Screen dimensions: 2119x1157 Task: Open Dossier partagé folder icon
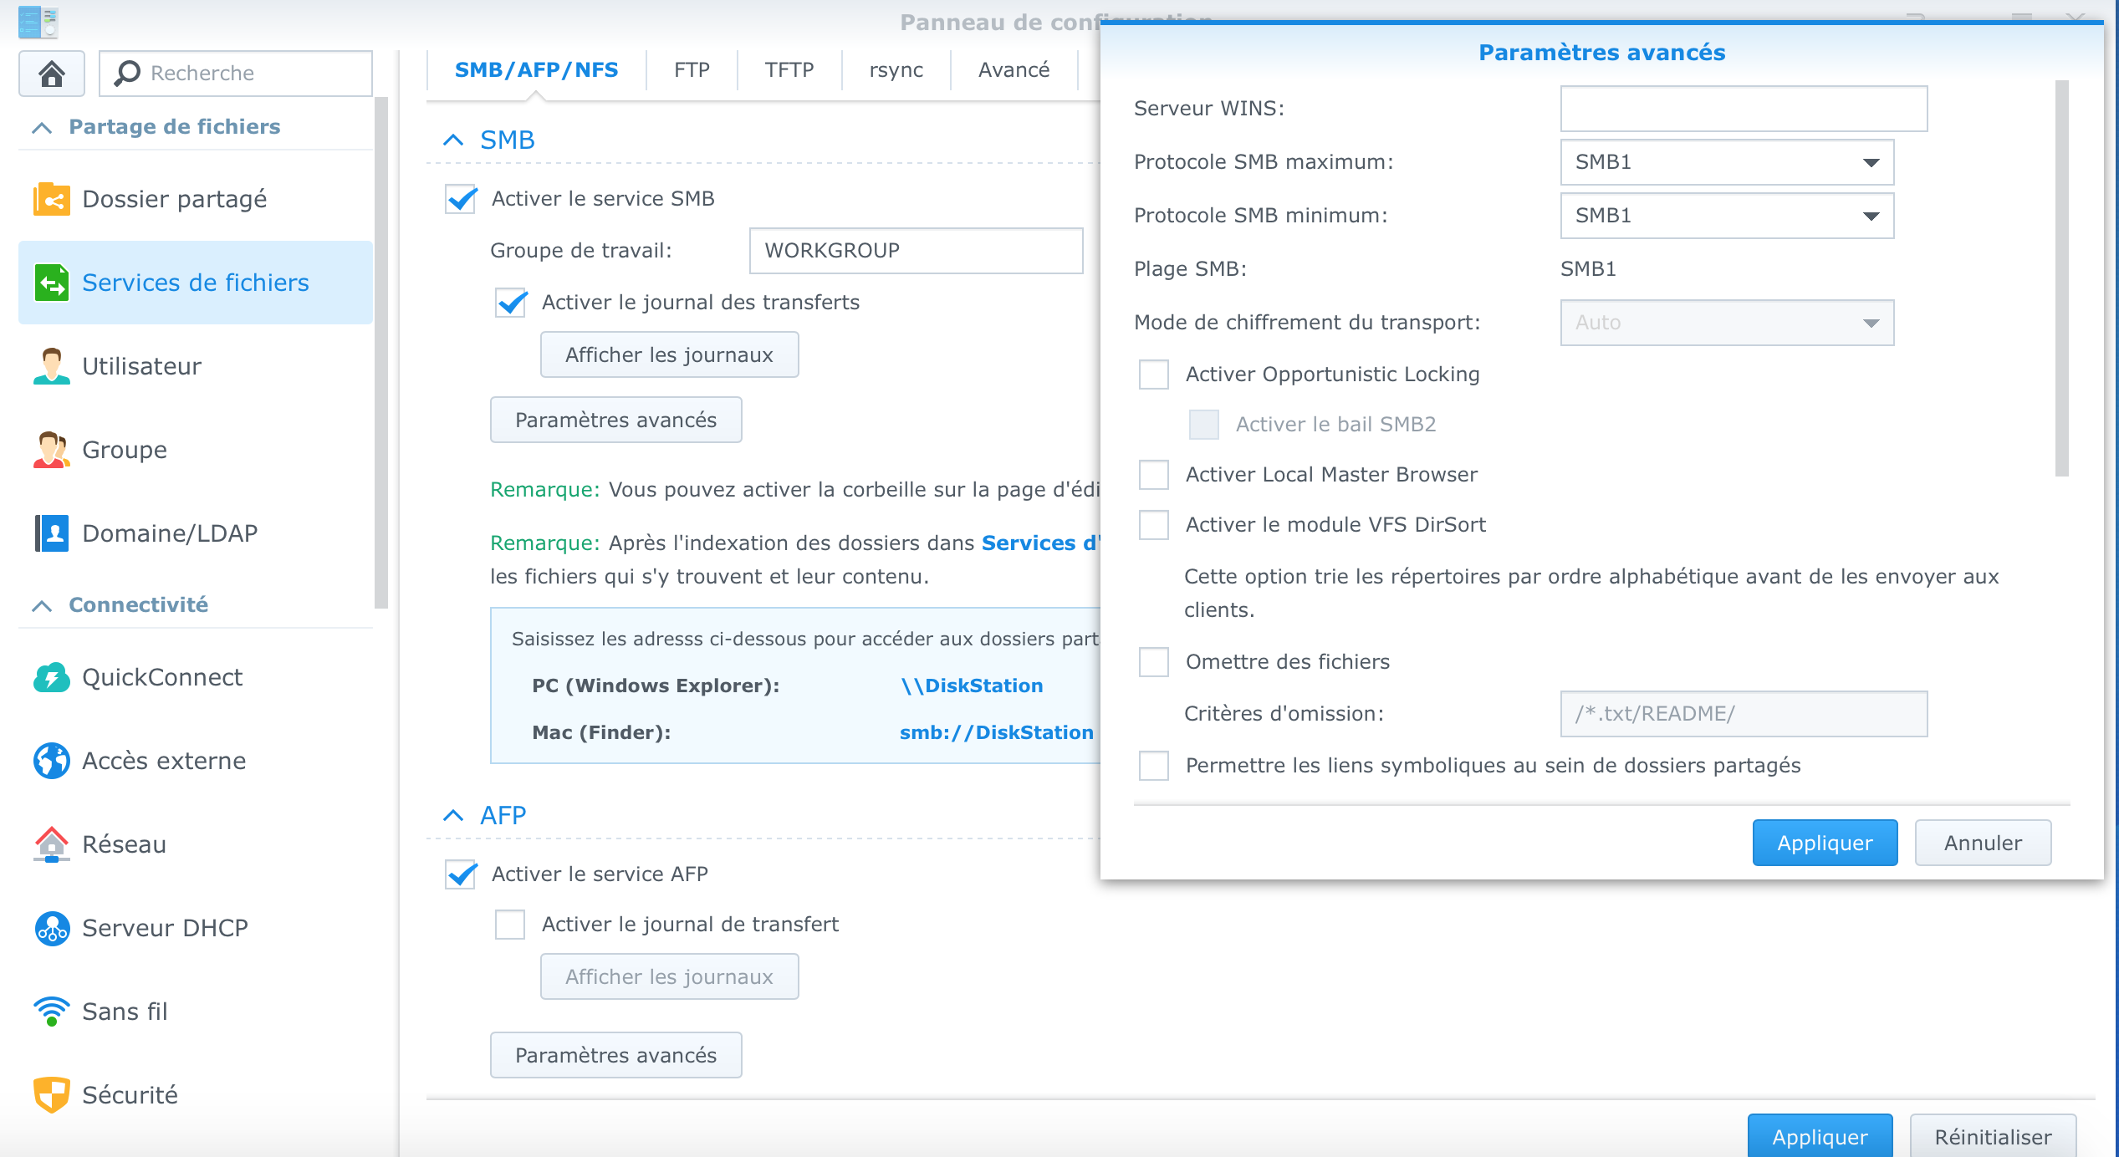click(52, 199)
